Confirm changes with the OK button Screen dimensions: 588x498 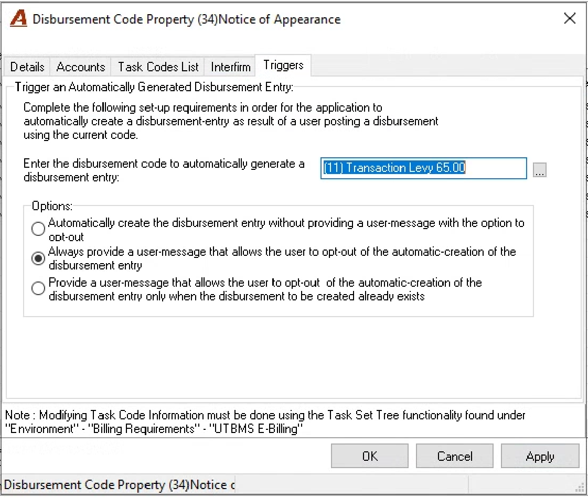[369, 456]
